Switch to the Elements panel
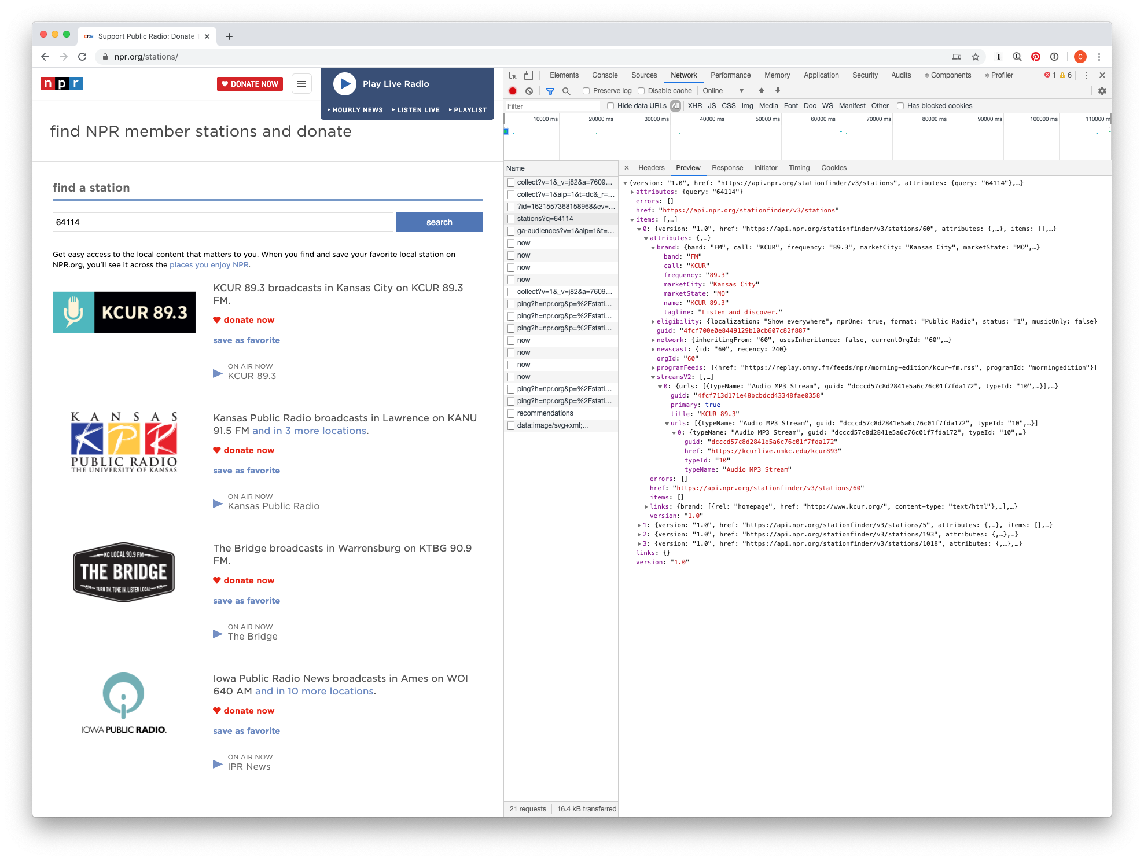This screenshot has width=1144, height=860. (x=564, y=75)
